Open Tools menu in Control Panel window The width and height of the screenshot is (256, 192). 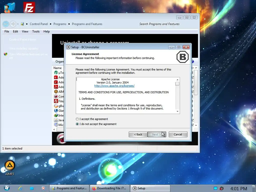pos(36,31)
